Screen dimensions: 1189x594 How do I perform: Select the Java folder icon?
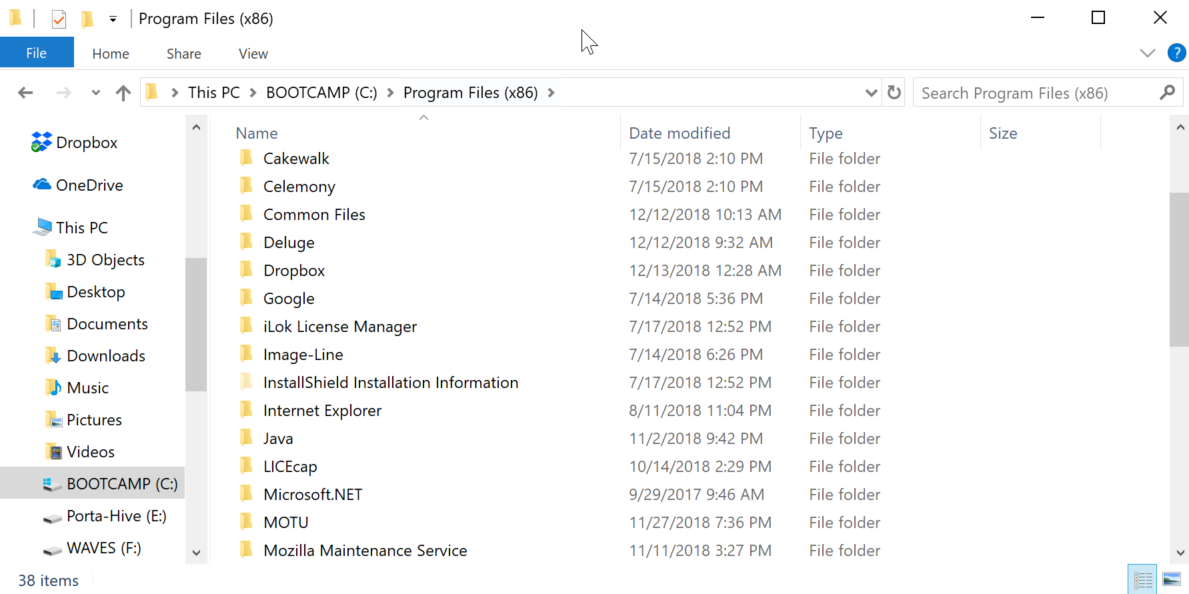click(x=246, y=438)
